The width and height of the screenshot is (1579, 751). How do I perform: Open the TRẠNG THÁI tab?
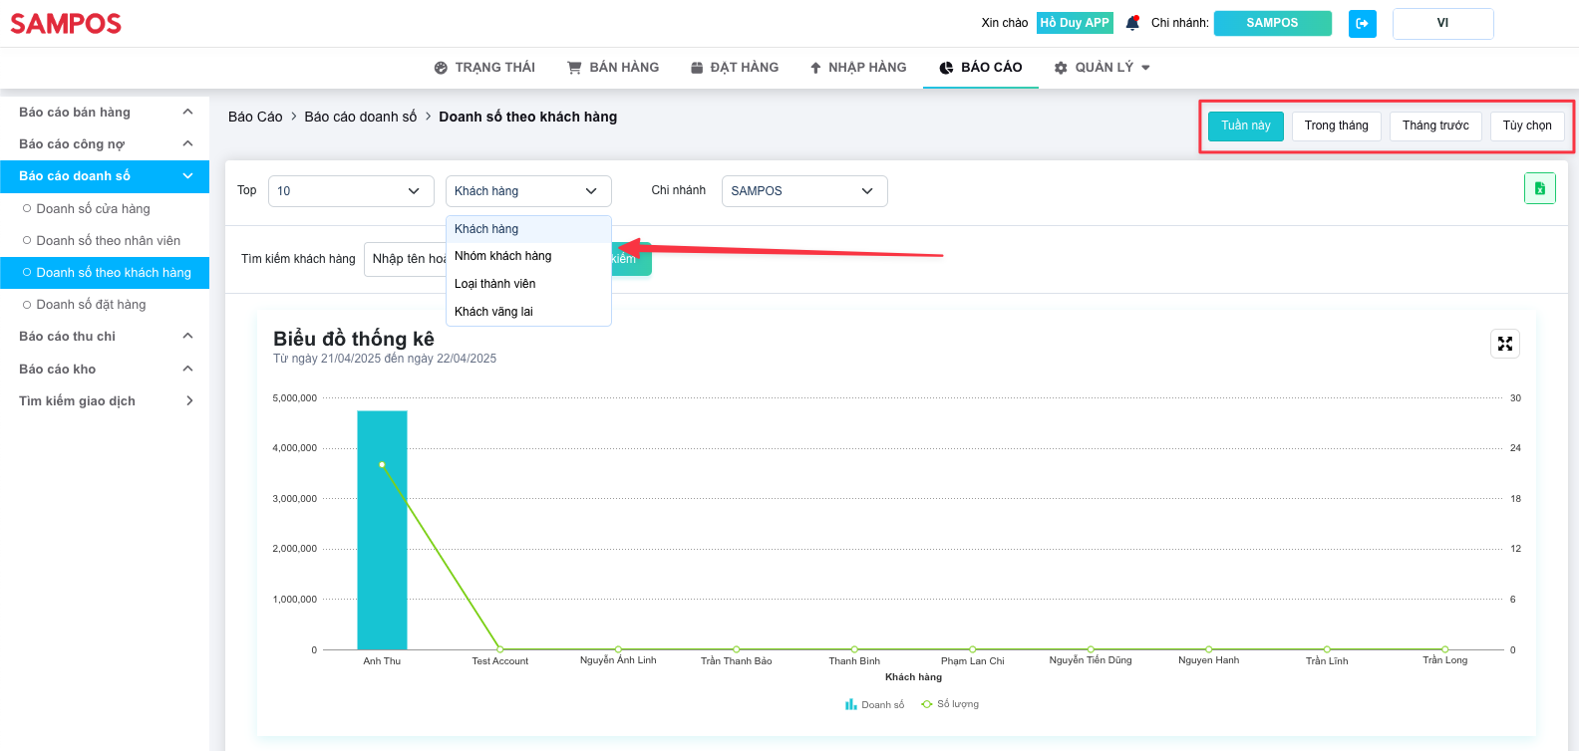(484, 68)
